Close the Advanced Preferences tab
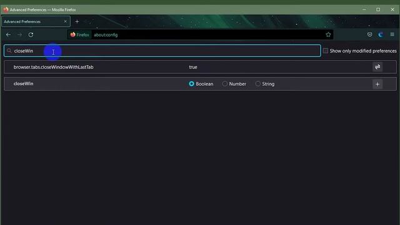The width and height of the screenshot is (400, 225). pyautogui.click(x=65, y=21)
